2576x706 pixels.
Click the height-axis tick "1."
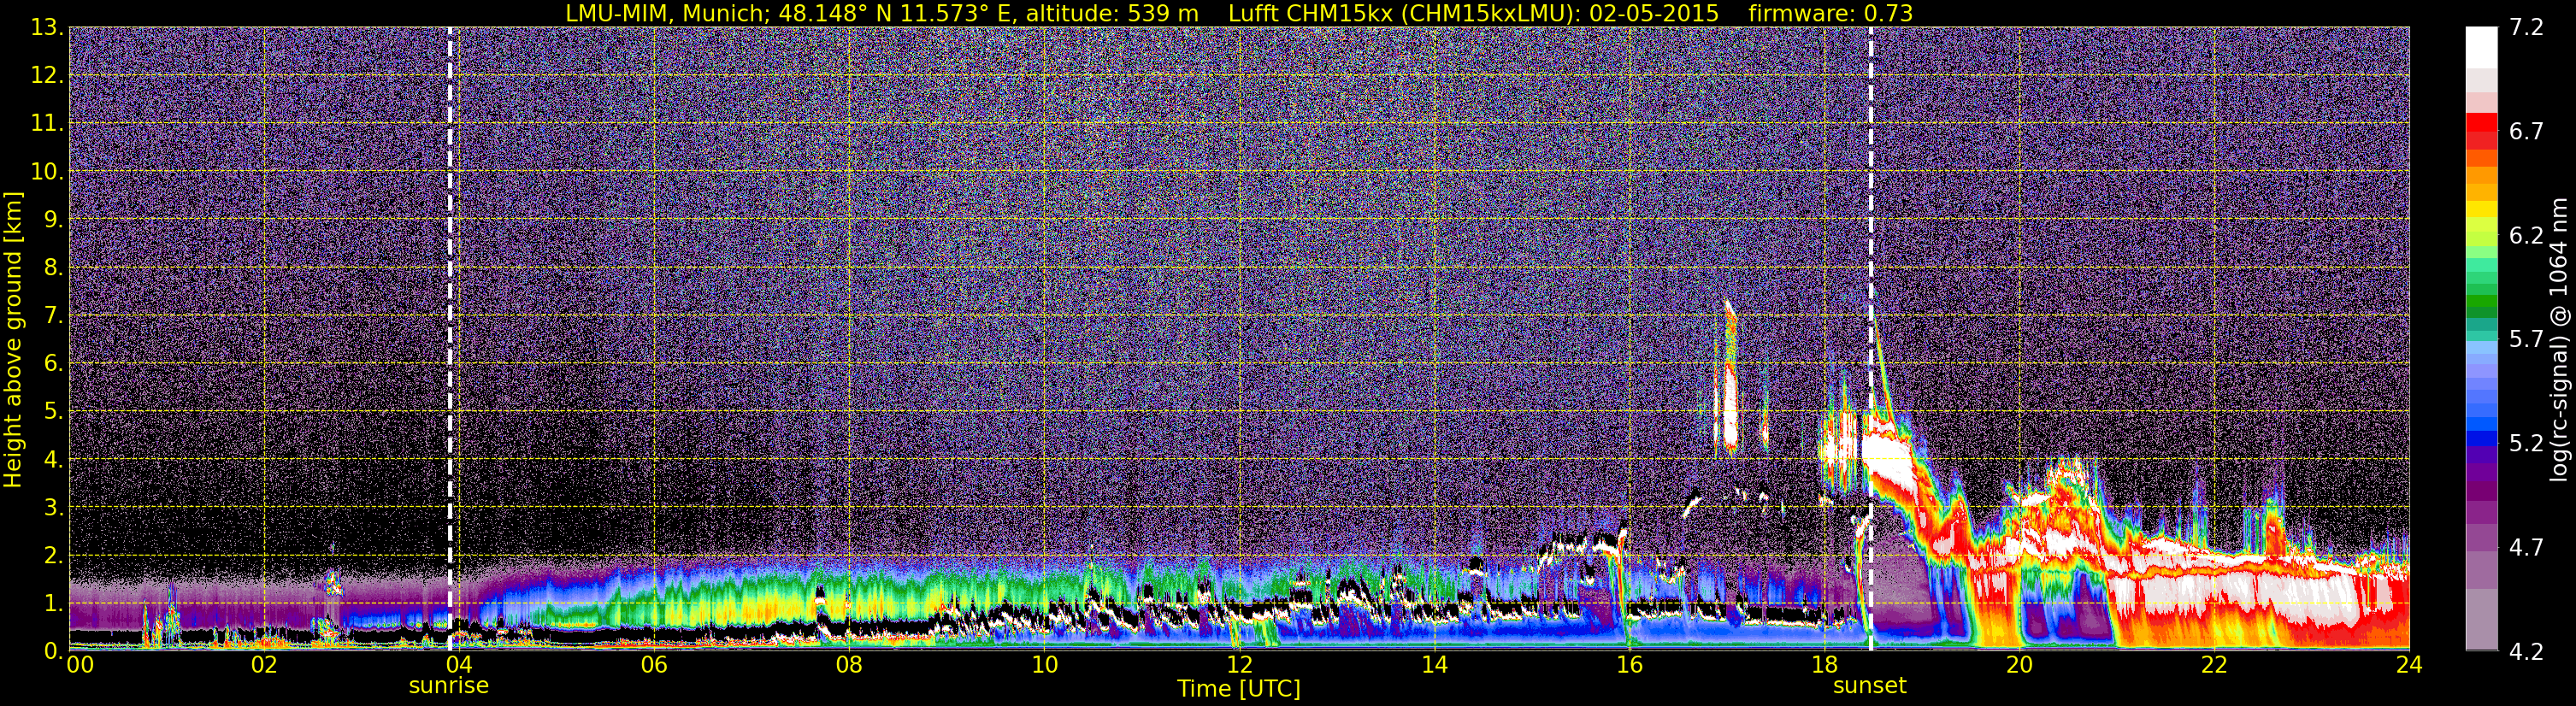tap(54, 604)
